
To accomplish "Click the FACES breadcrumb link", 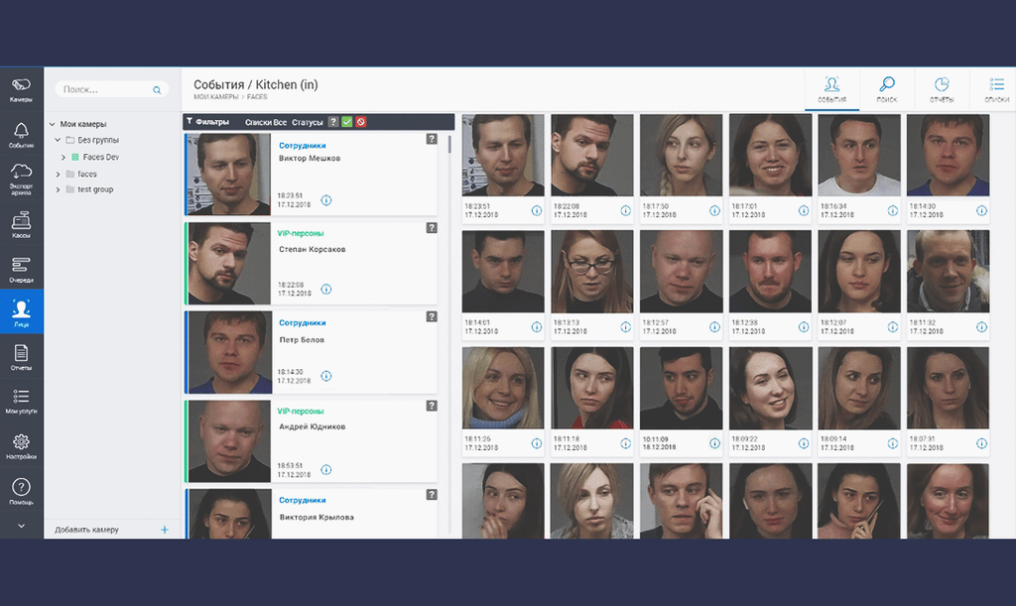I will (x=257, y=97).
